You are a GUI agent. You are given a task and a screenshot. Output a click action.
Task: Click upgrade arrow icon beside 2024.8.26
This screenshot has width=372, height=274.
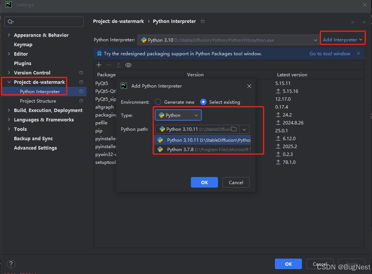coord(278,123)
